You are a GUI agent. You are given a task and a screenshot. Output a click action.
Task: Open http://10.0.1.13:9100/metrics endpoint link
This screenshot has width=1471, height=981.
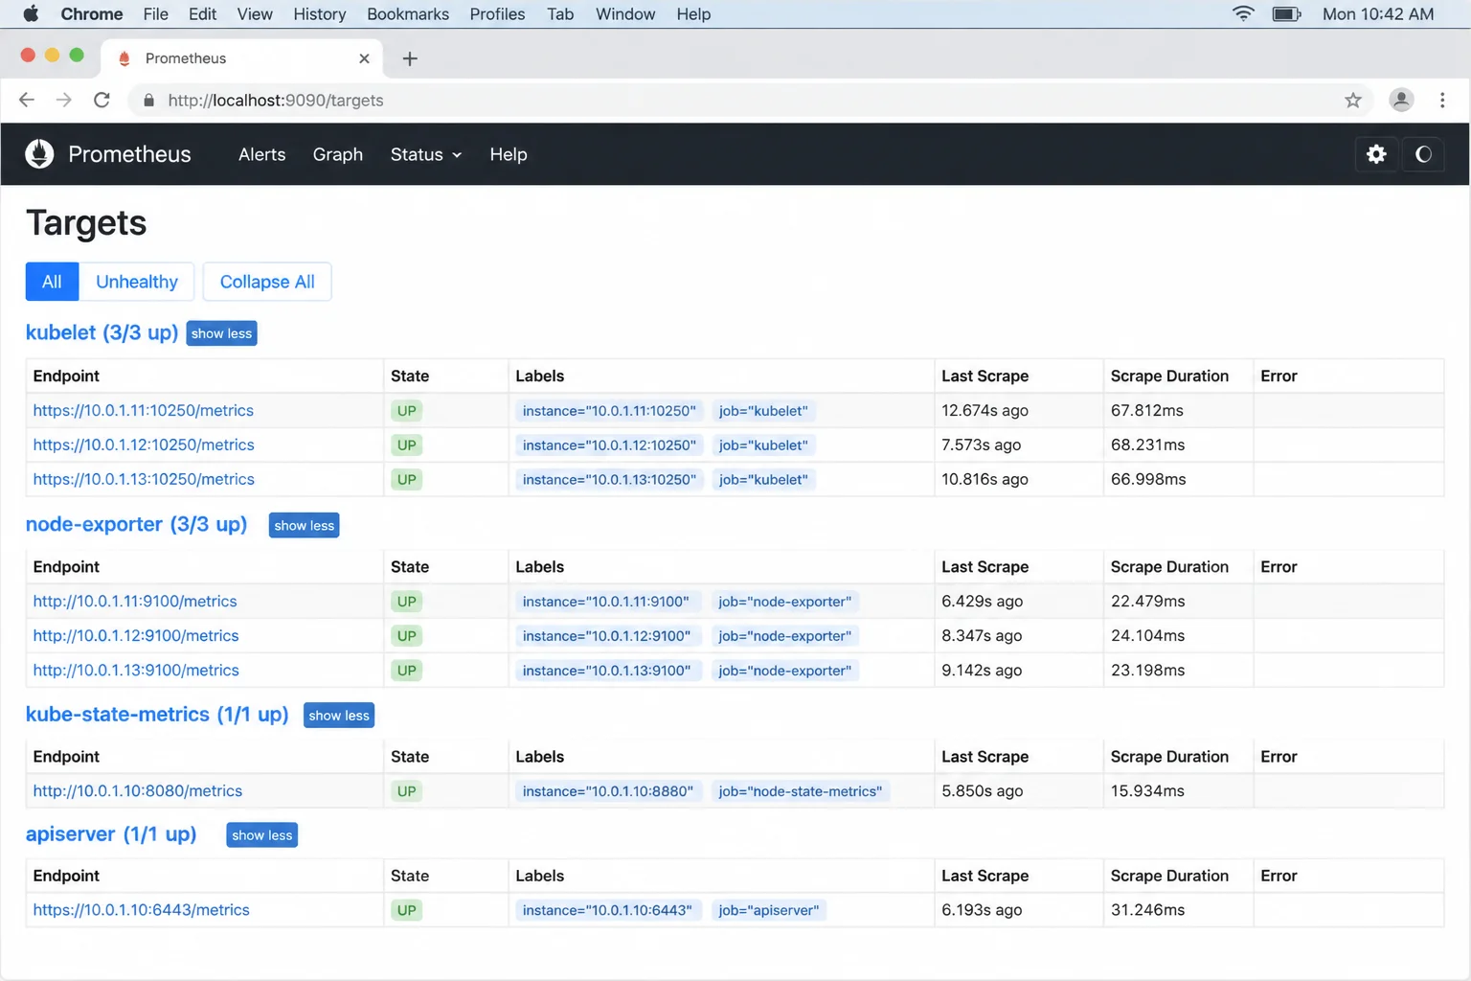(x=136, y=671)
